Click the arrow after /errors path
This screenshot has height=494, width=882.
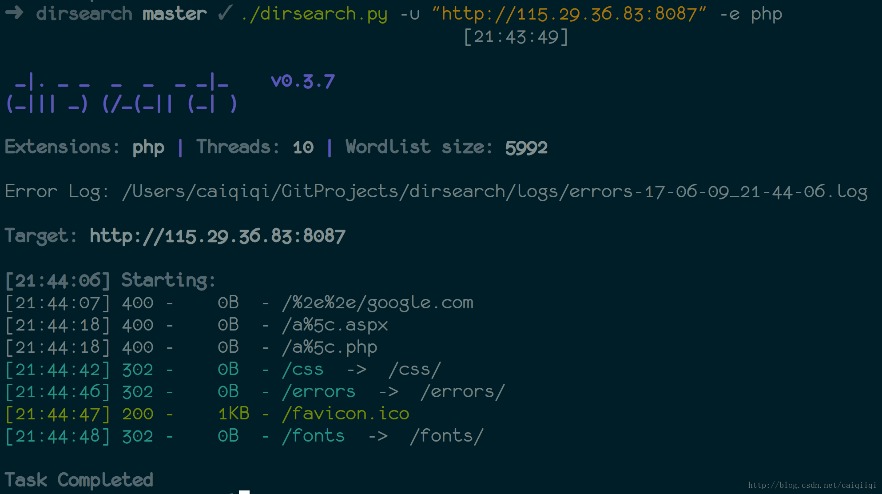tap(389, 392)
